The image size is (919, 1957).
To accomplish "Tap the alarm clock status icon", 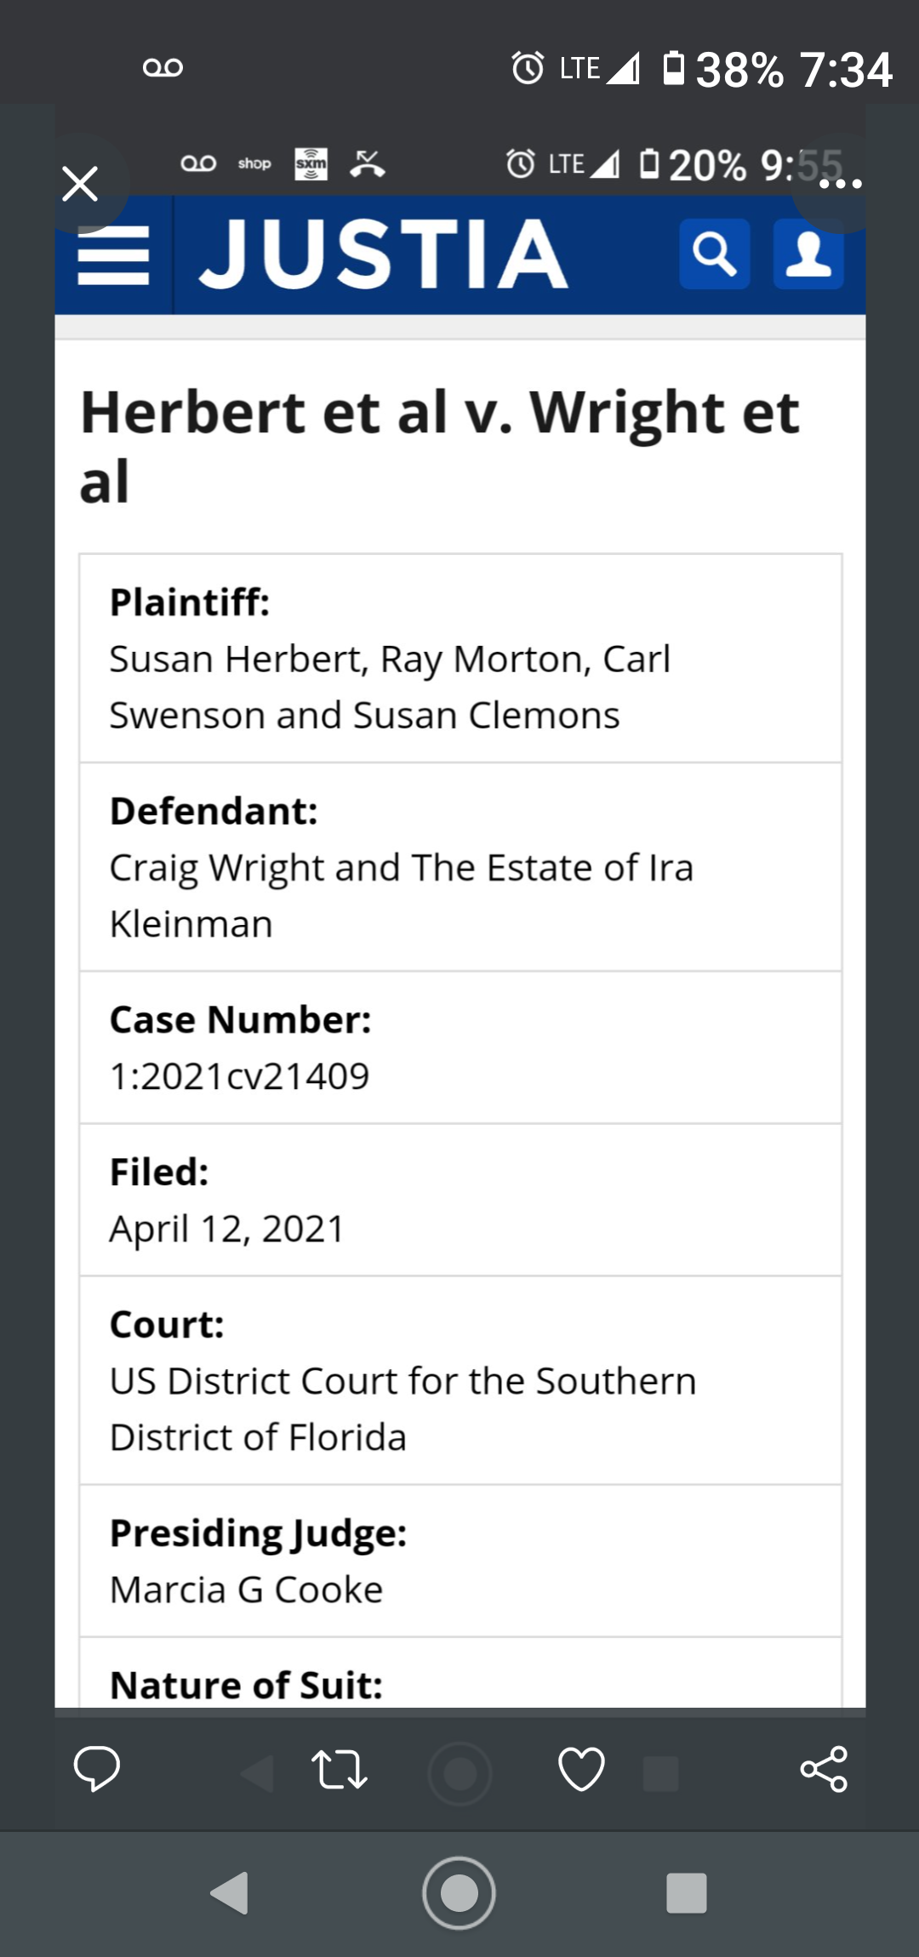I will pyautogui.click(x=528, y=68).
